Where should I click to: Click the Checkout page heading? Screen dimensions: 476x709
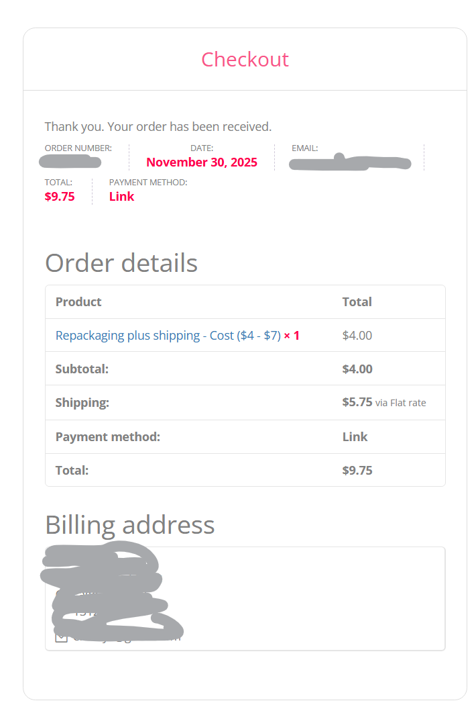pyautogui.click(x=245, y=59)
